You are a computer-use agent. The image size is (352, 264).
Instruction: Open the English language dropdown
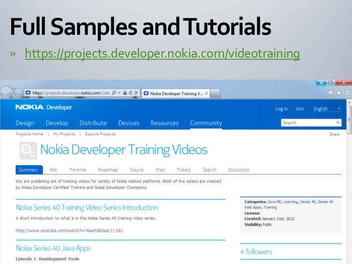[327, 109]
